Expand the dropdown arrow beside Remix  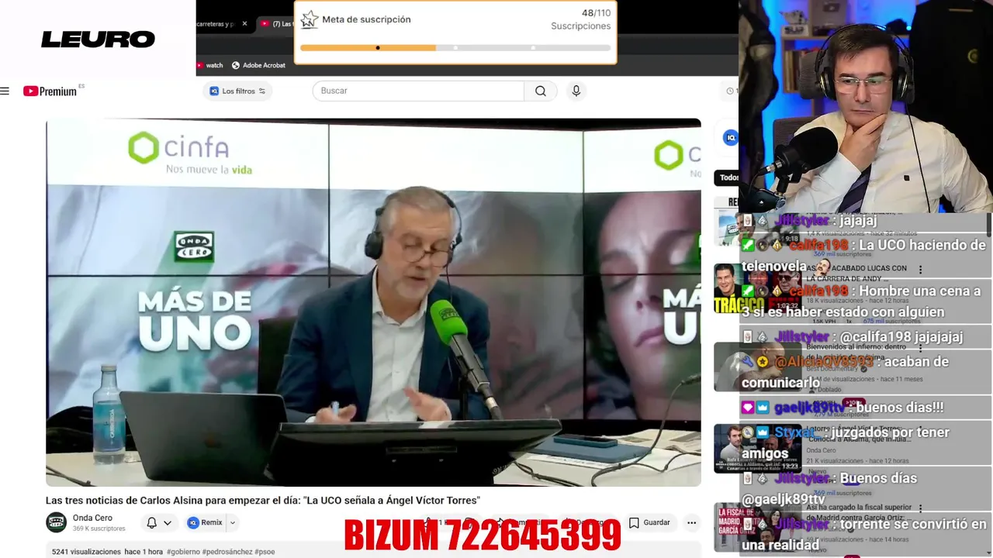(232, 523)
